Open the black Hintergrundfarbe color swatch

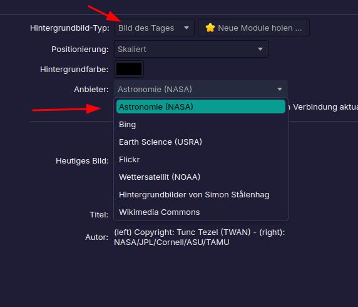click(x=129, y=69)
